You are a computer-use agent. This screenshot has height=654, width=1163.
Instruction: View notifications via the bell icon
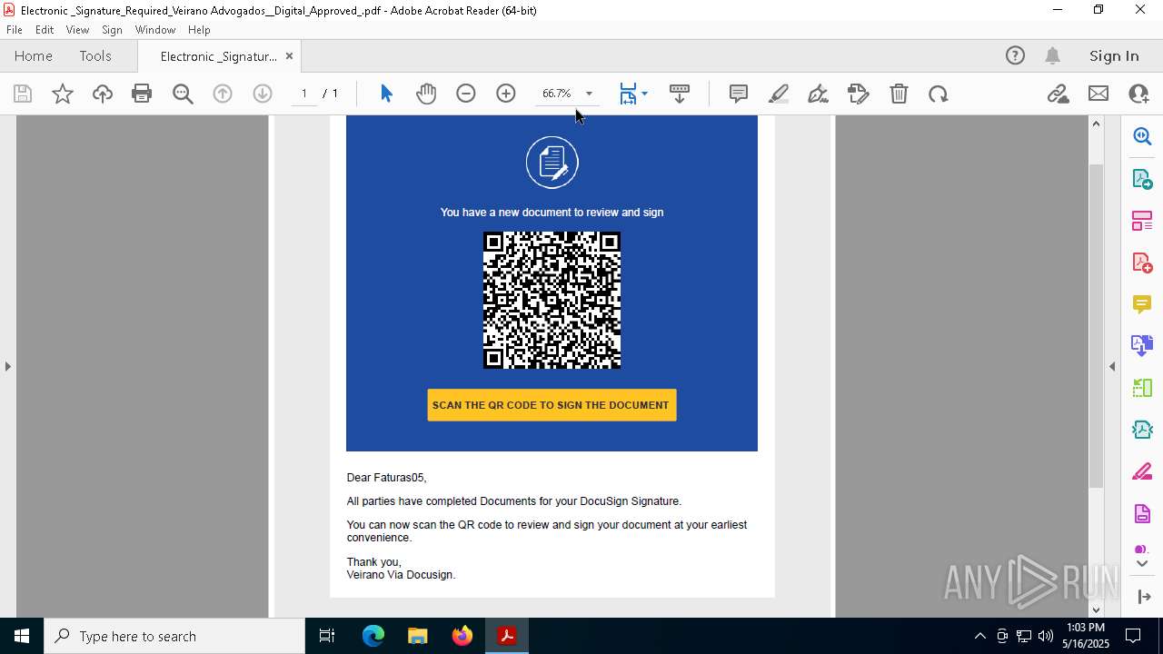(x=1053, y=55)
